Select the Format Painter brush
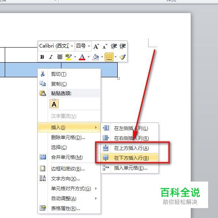Screen dimensions: 218x218 [122, 57]
